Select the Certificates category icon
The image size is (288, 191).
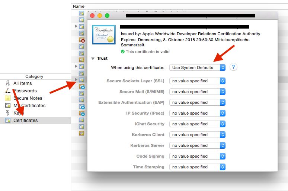pos(8,120)
